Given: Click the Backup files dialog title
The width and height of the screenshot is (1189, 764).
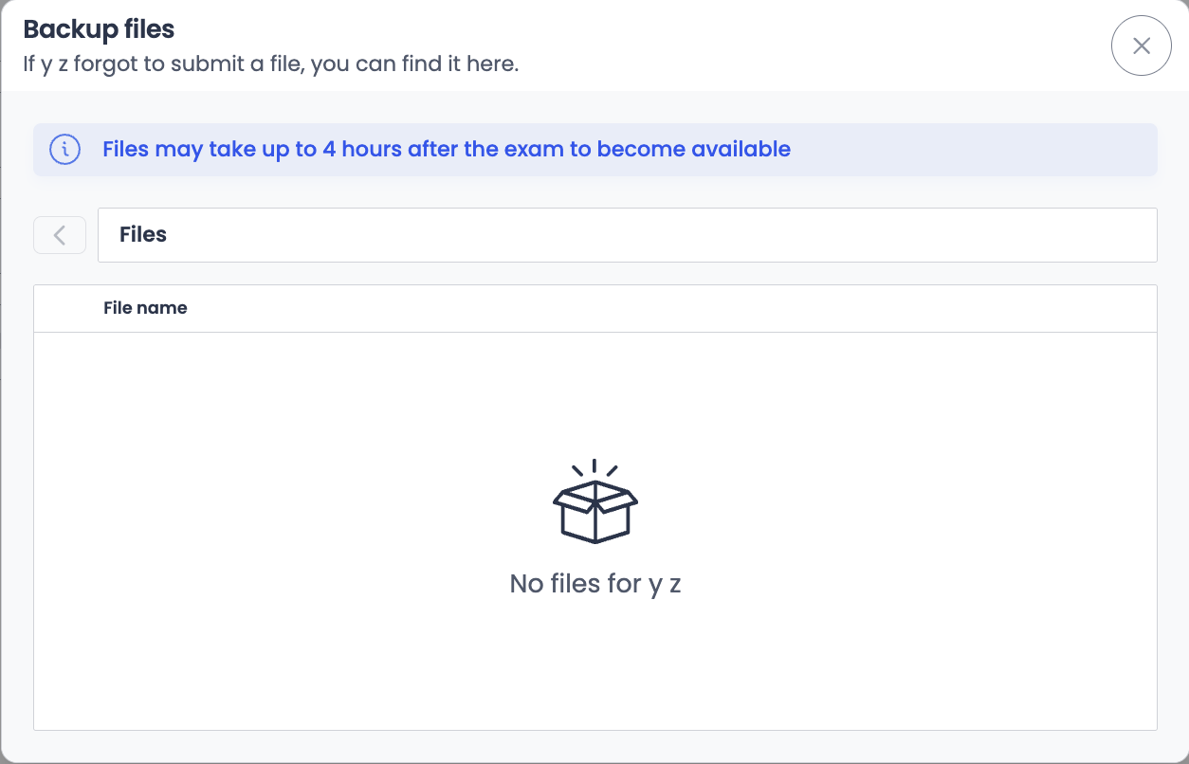Looking at the screenshot, I should (x=99, y=29).
